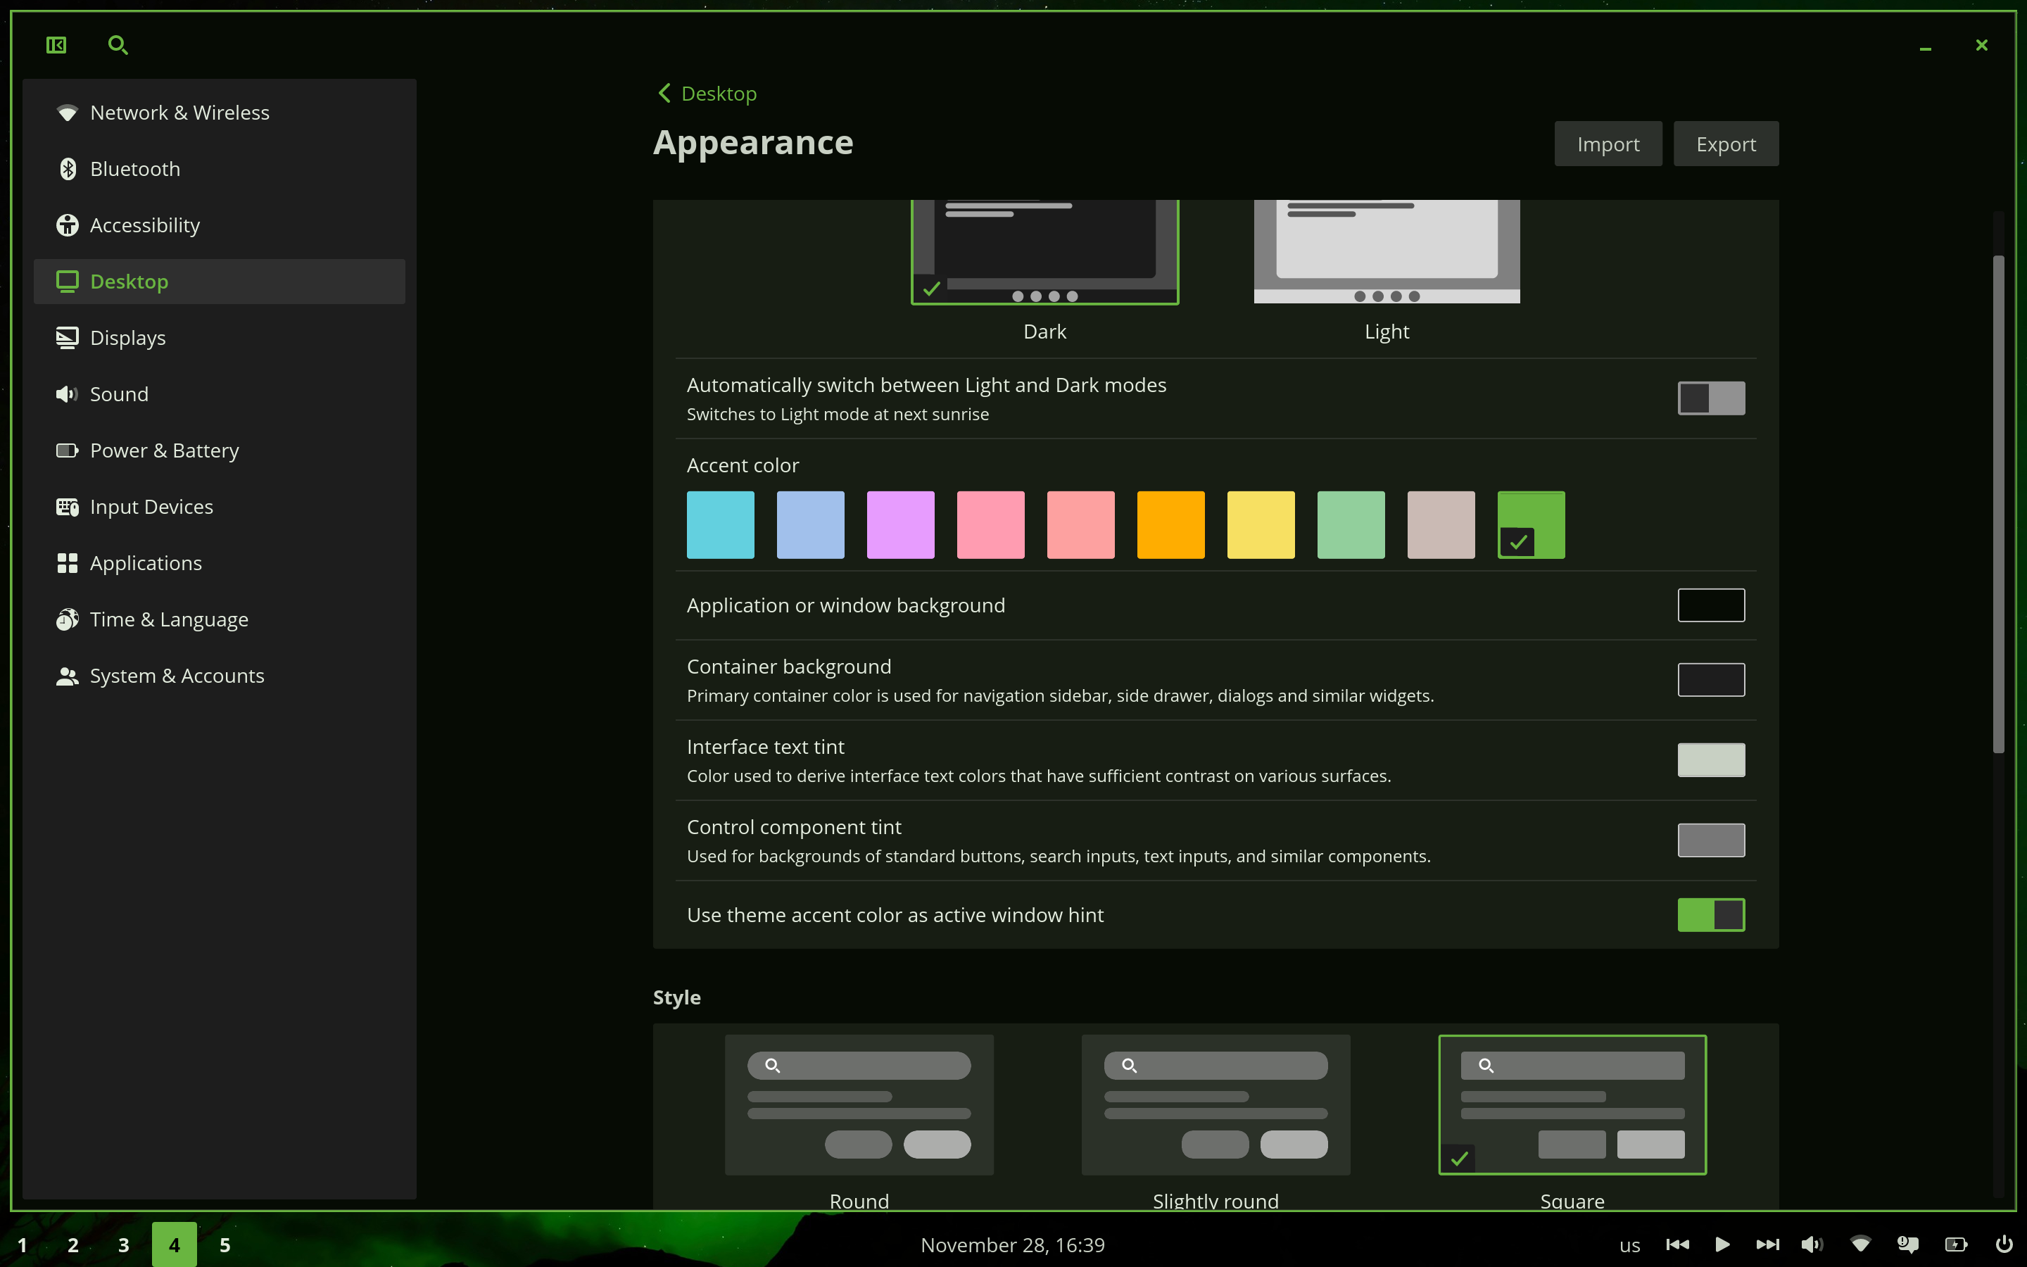Open the settings search icon
This screenshot has height=1267, width=2027.
(x=118, y=45)
